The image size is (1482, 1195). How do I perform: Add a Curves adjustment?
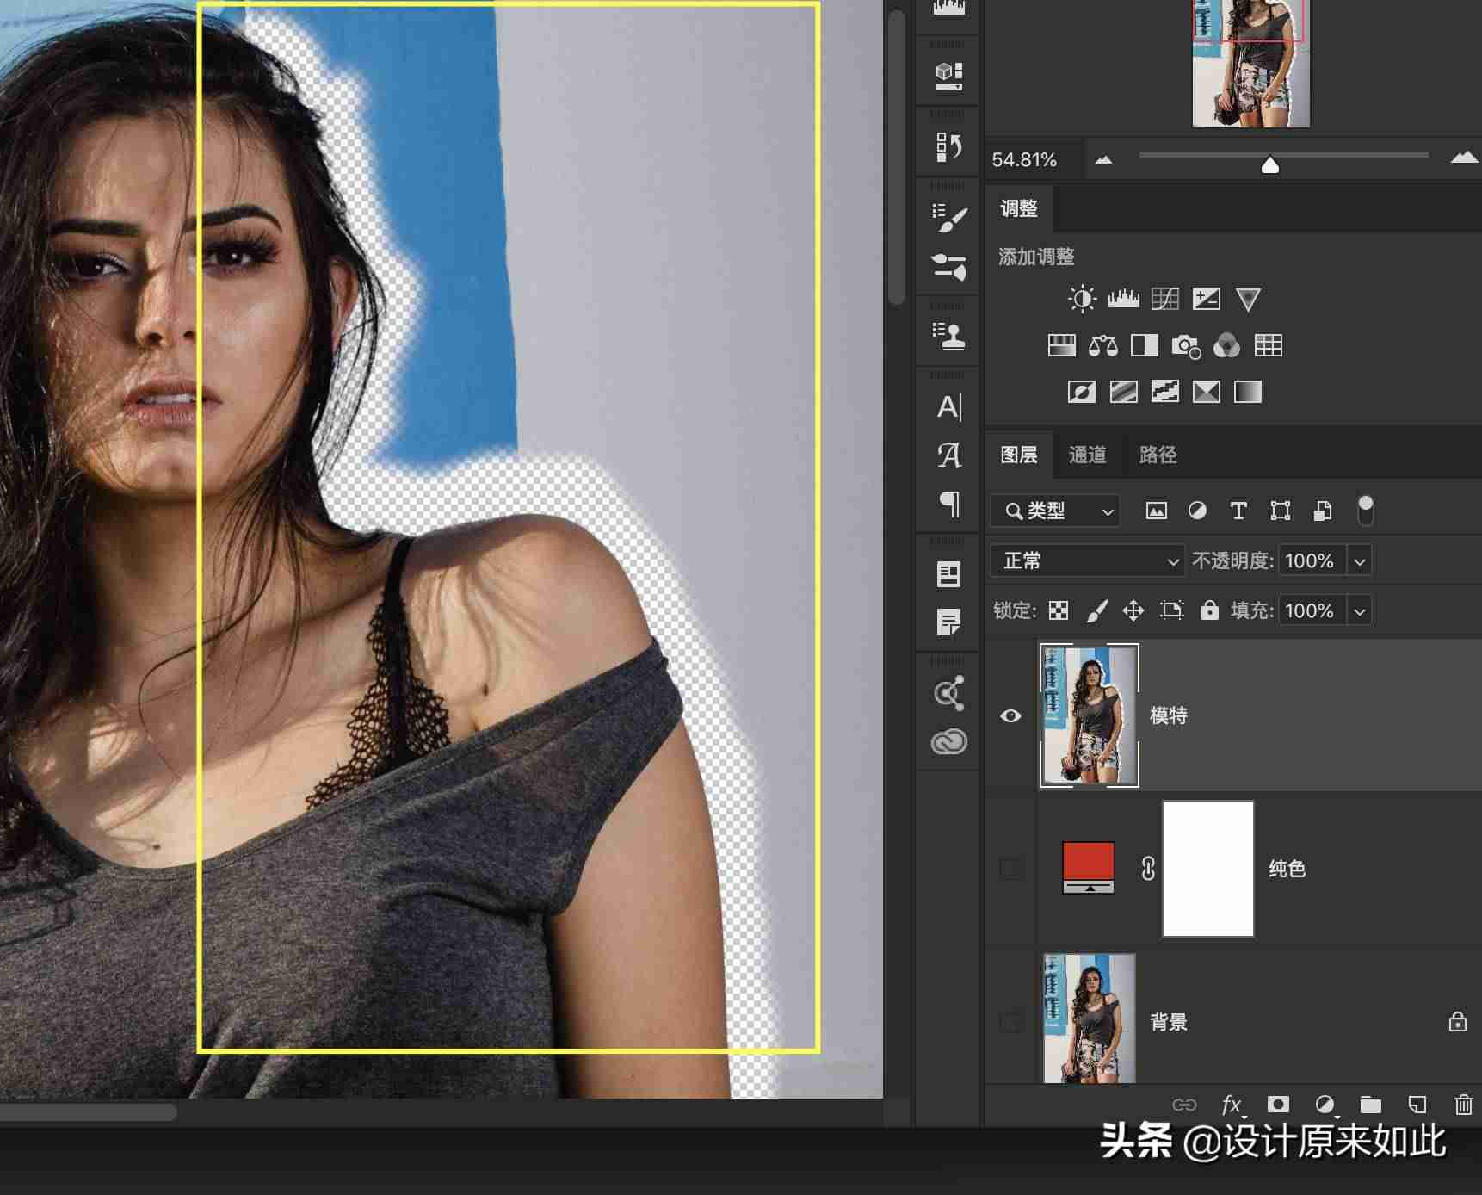coord(1165,299)
